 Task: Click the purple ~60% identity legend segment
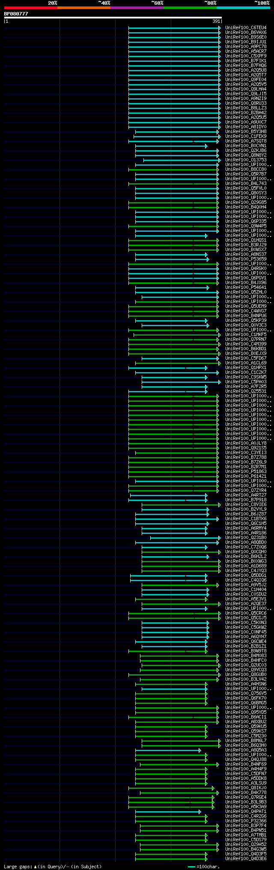point(137,8)
